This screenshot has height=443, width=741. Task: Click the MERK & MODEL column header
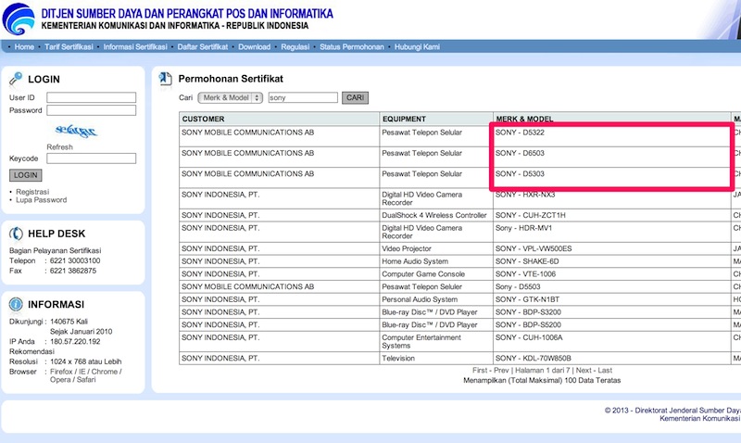pyautogui.click(x=611, y=119)
